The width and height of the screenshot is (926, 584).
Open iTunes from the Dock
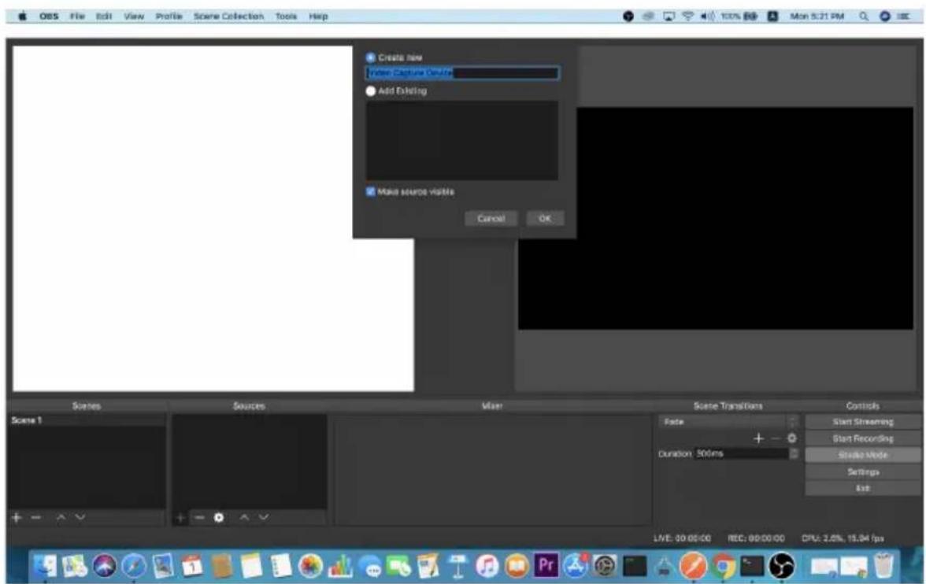click(x=487, y=566)
